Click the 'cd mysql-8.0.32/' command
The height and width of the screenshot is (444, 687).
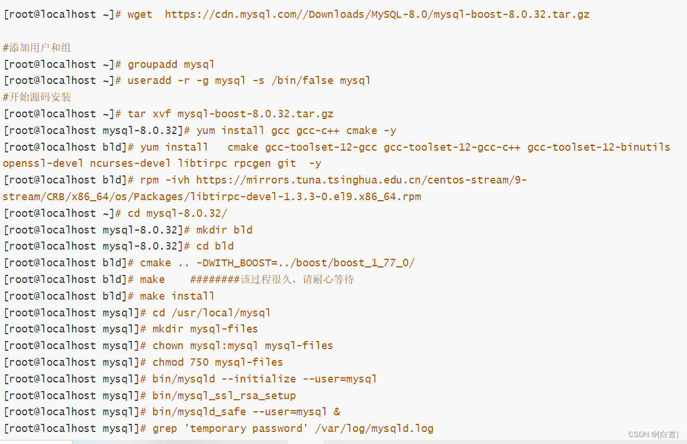pyautogui.click(x=177, y=213)
